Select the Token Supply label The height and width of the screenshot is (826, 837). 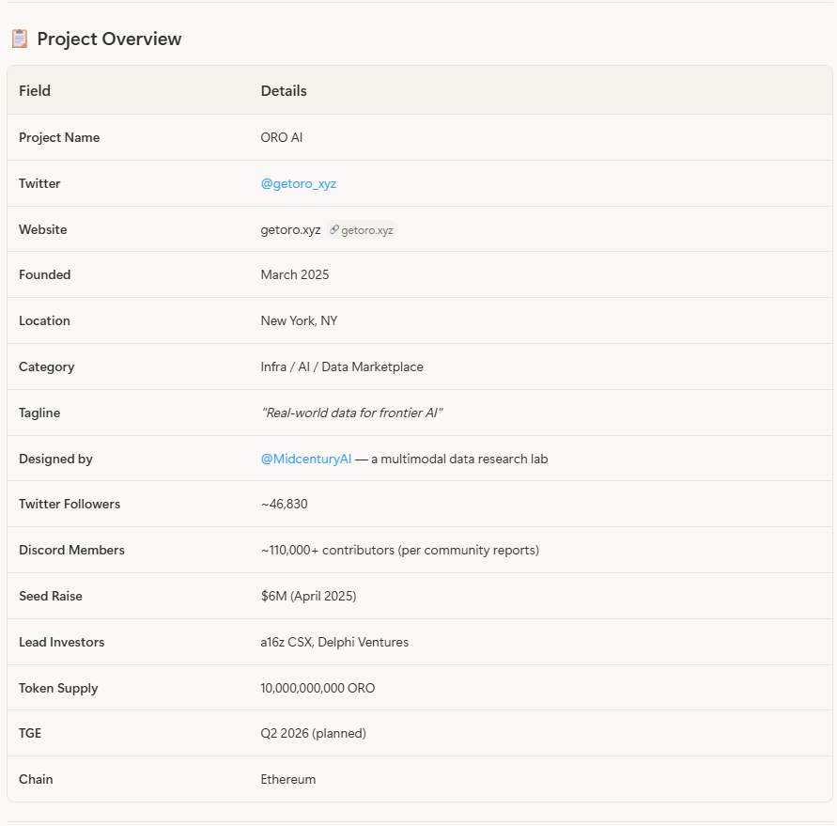pos(58,688)
